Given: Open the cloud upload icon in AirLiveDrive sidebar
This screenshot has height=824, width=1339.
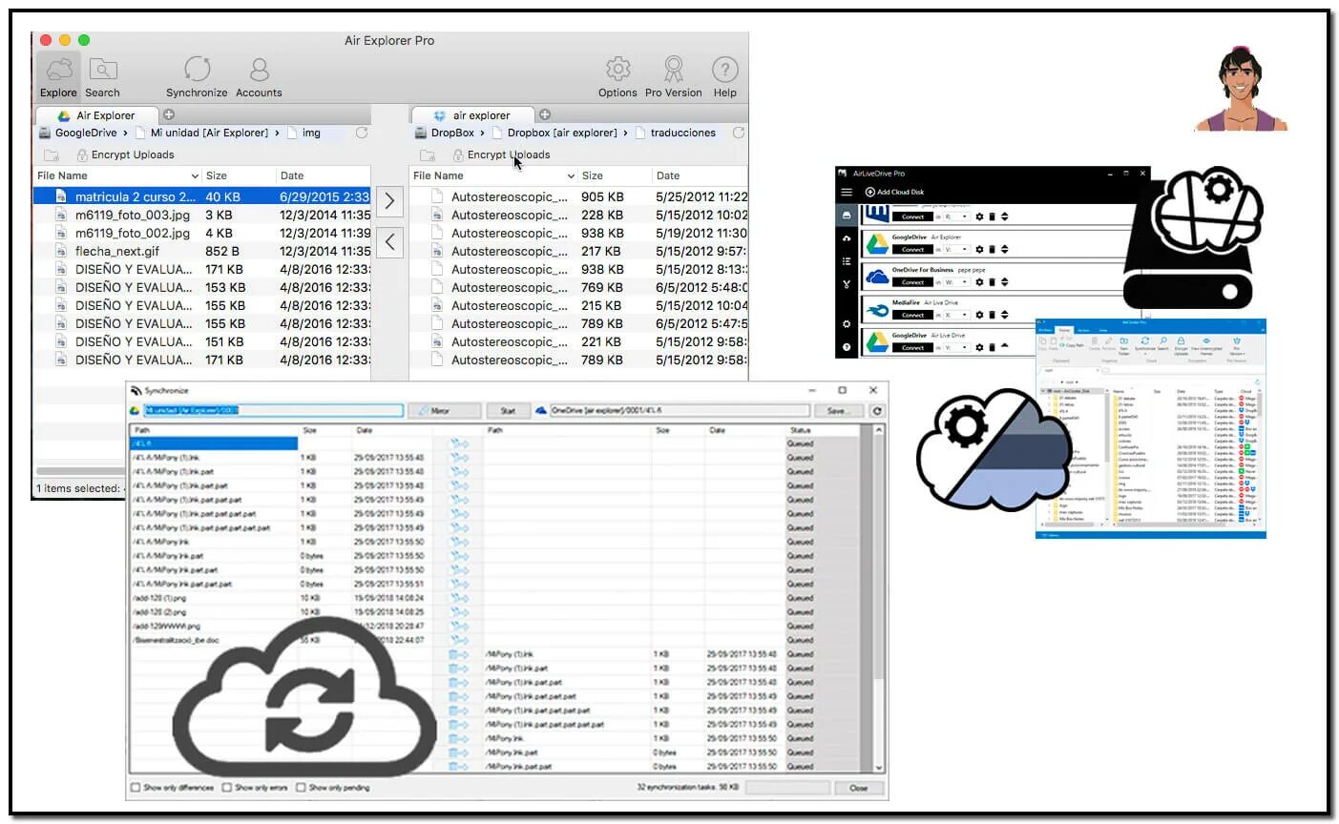Looking at the screenshot, I should point(847,238).
